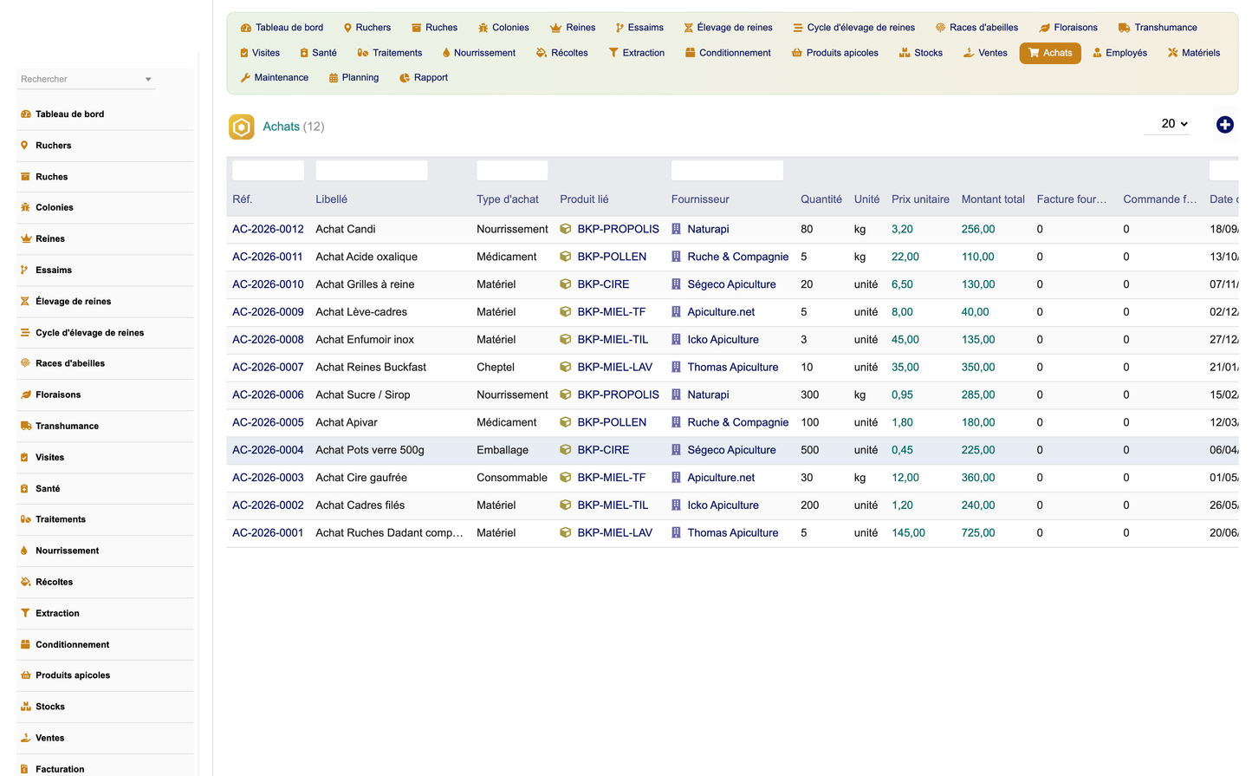Click the supplier building icon beside Naturapi in row AC-2026-0012
This screenshot has height=776, width=1252.
676,229
